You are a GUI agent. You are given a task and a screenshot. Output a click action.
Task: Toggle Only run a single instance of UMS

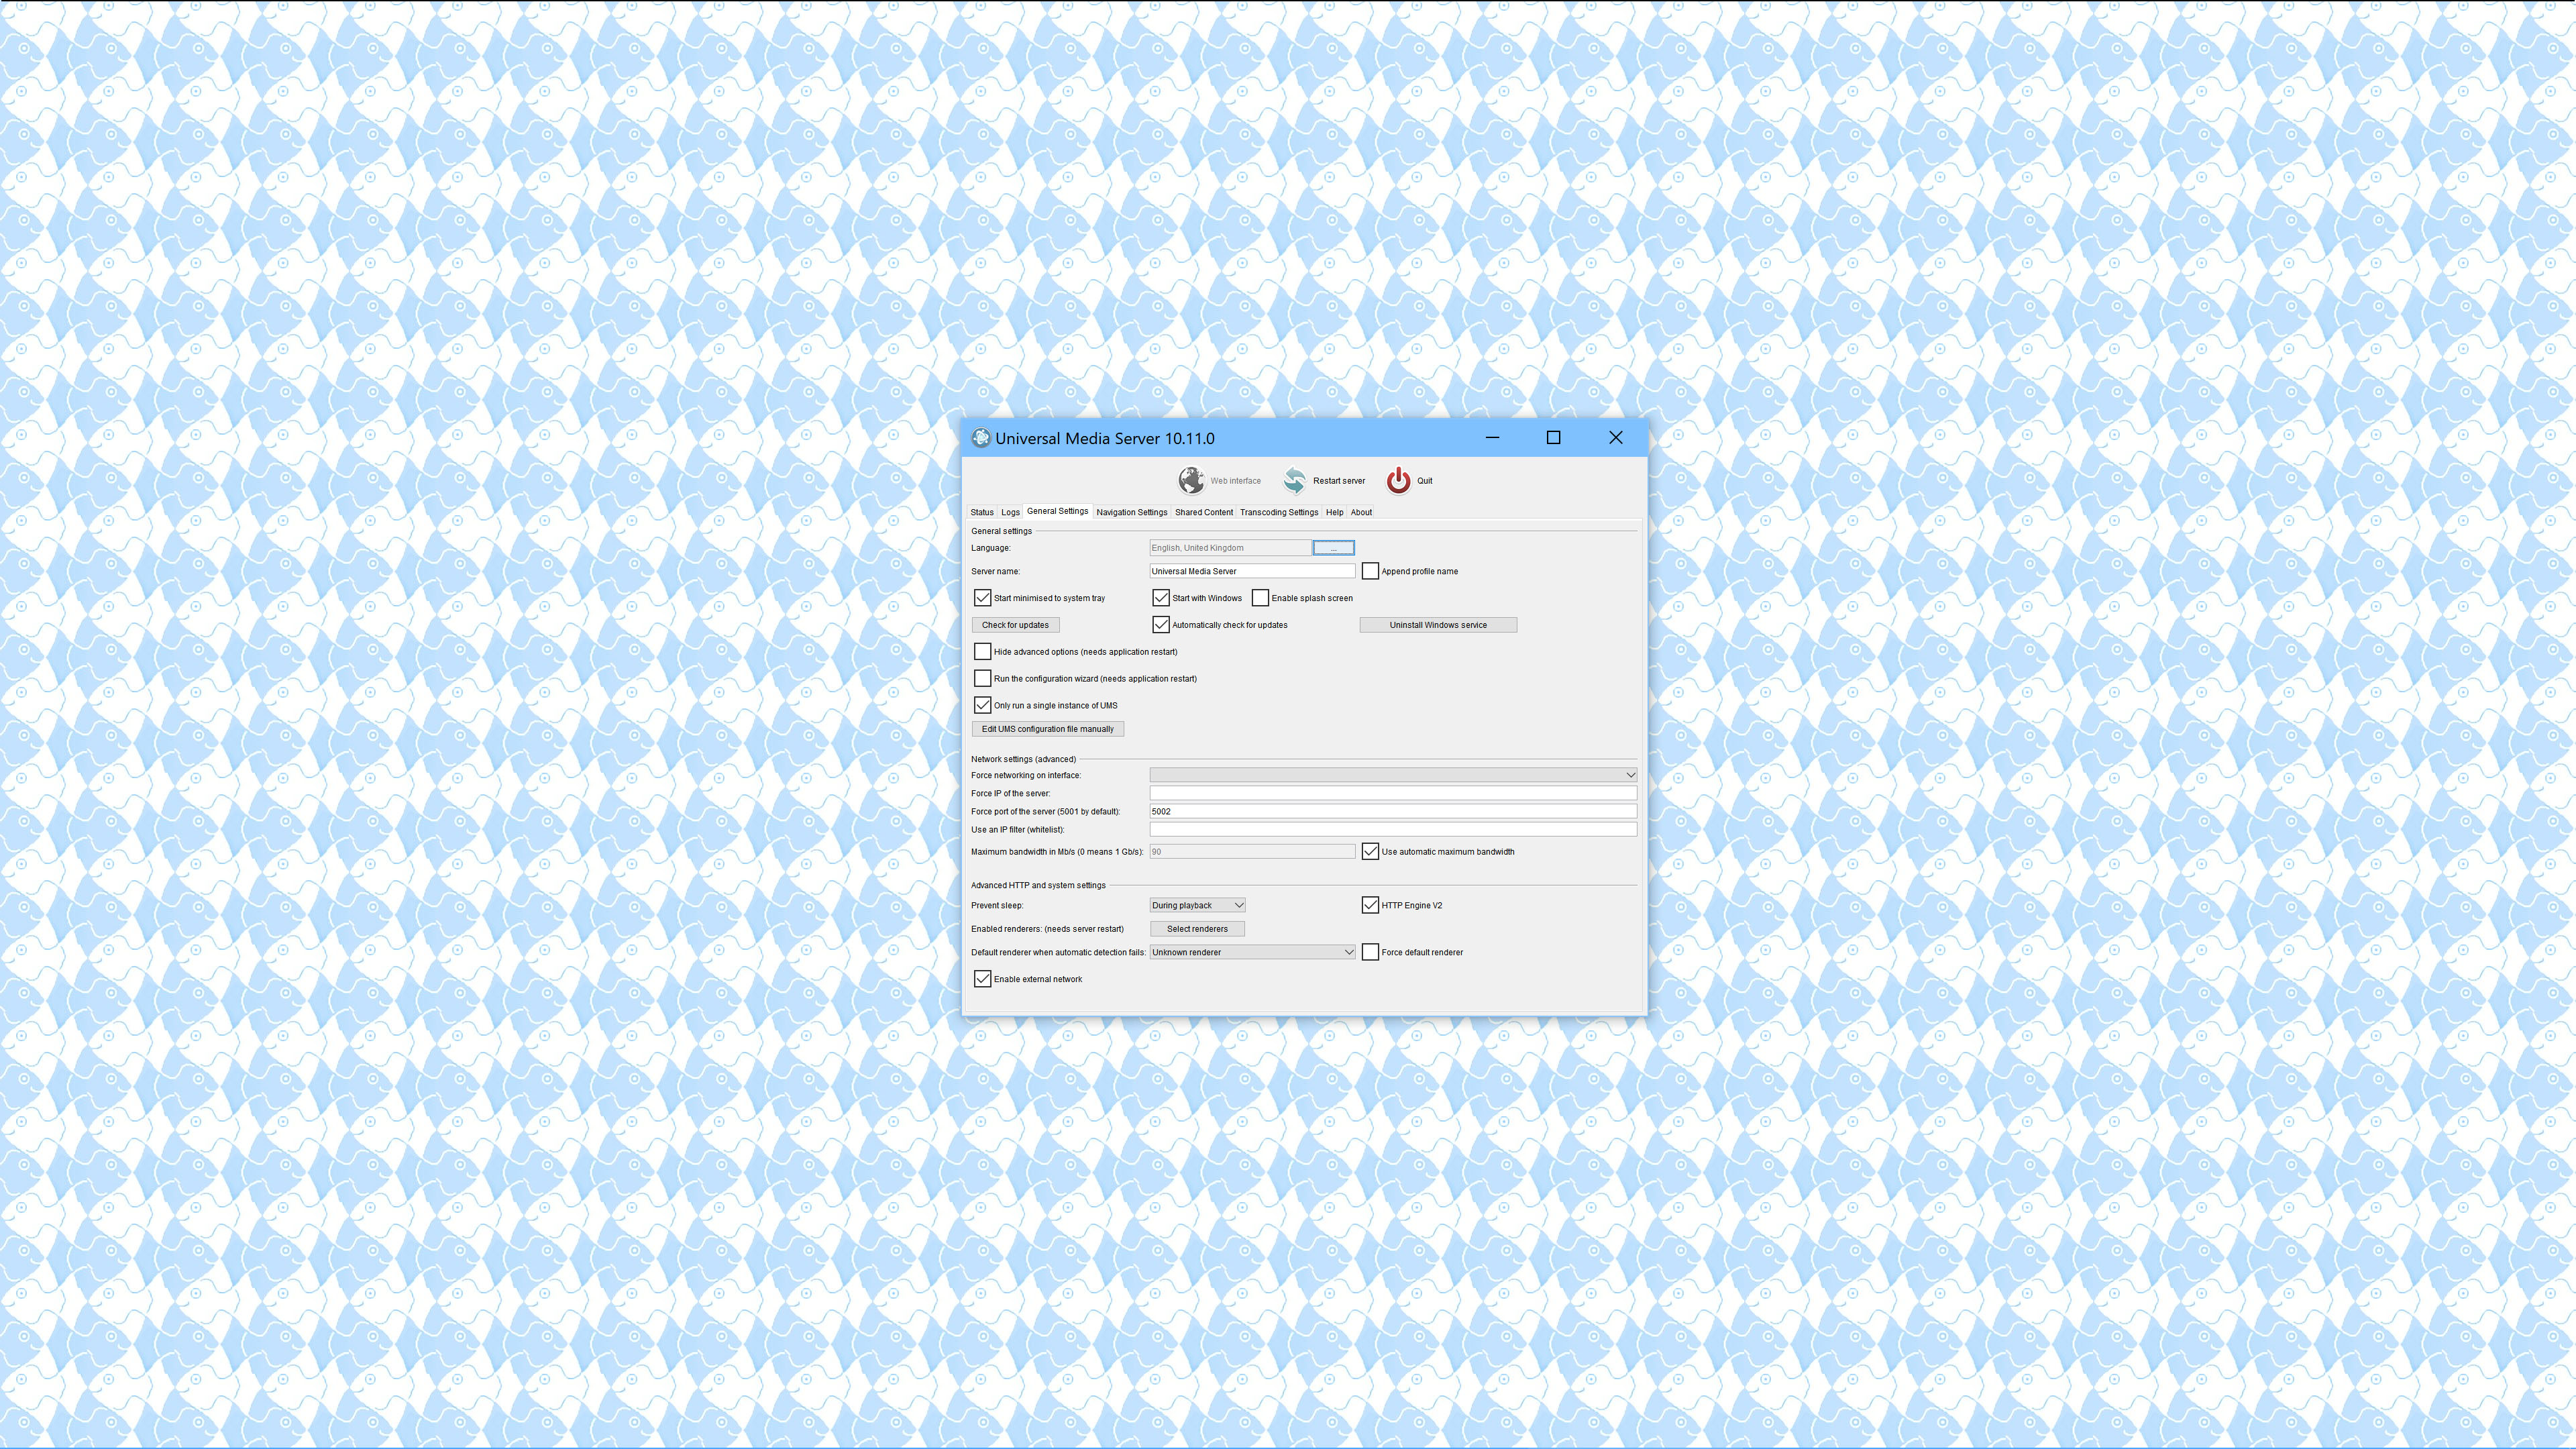[x=983, y=705]
